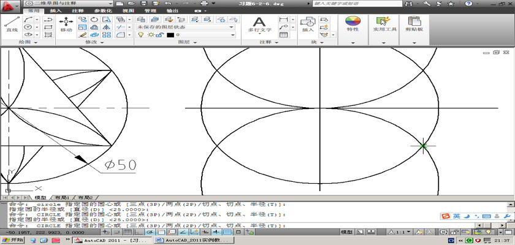Click the Hatch icon in draw panel
This screenshot has width=515, height=245.
[48, 35]
